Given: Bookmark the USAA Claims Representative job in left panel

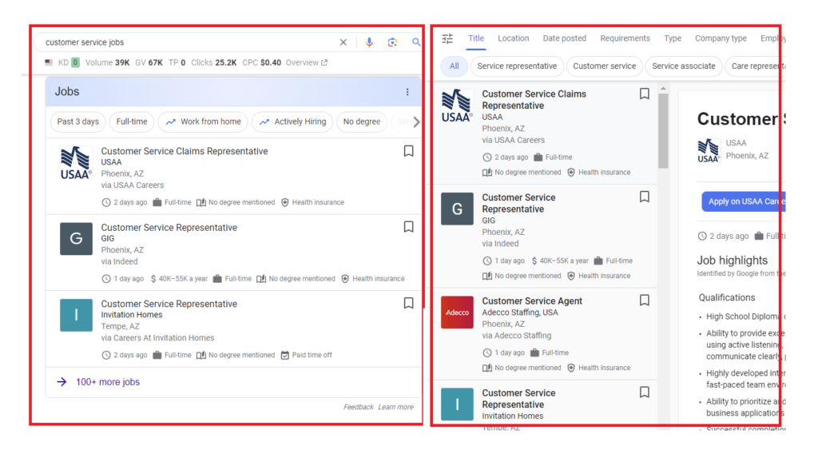Looking at the screenshot, I should (408, 151).
